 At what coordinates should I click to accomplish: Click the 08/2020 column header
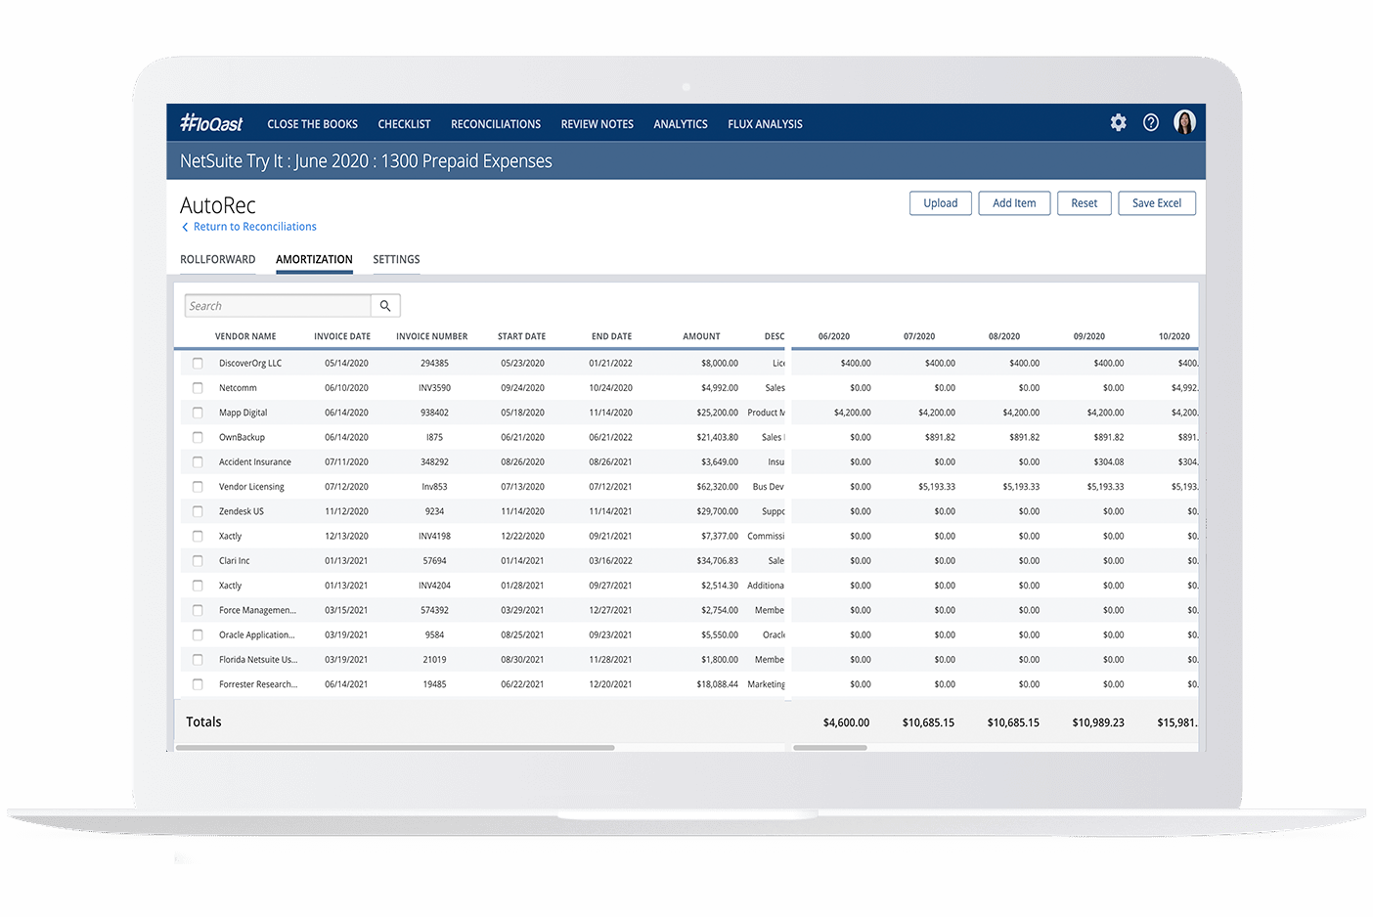(x=1004, y=336)
